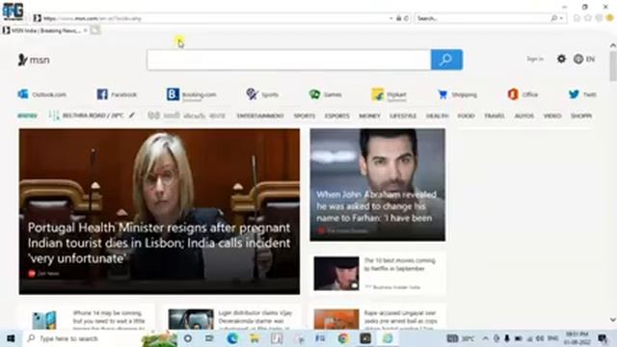This screenshot has width=617, height=347.
Task: Open Portugal Health Minister resigns headline
Action: click(x=159, y=243)
